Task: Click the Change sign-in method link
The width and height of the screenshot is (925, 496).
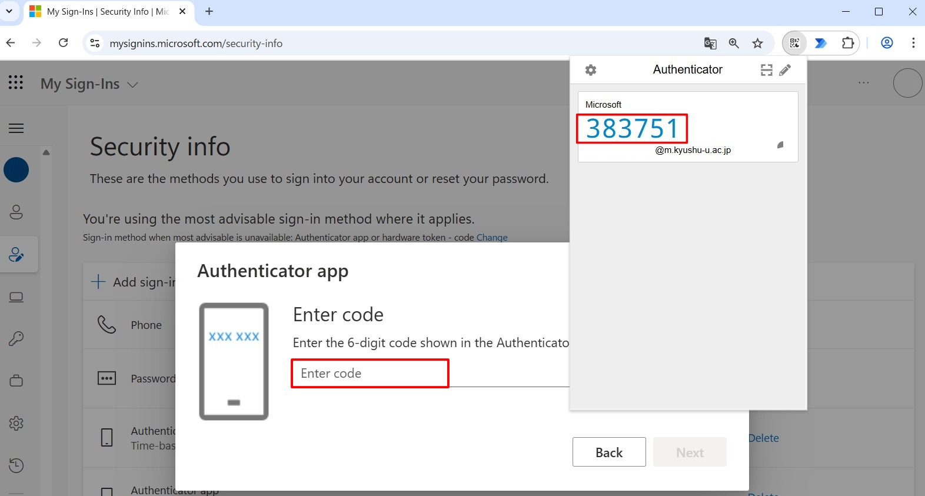Action: (x=492, y=237)
